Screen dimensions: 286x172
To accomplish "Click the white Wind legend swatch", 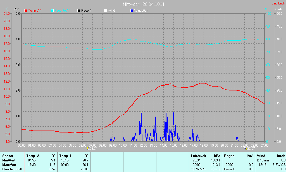I will (x=105, y=11).
